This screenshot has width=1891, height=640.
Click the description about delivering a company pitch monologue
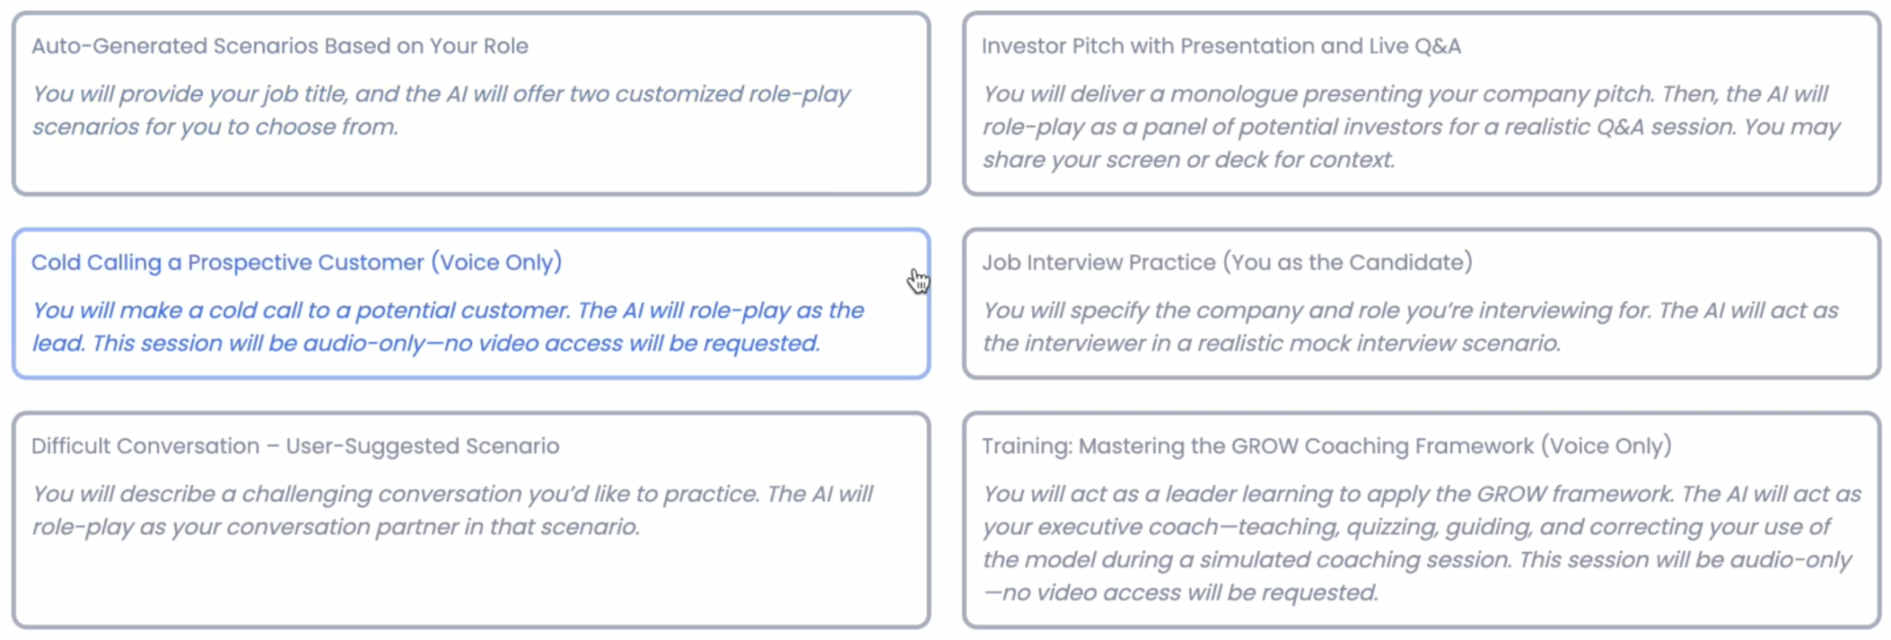[x=1411, y=126]
